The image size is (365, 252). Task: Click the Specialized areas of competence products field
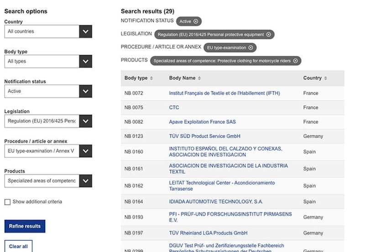click(42, 181)
